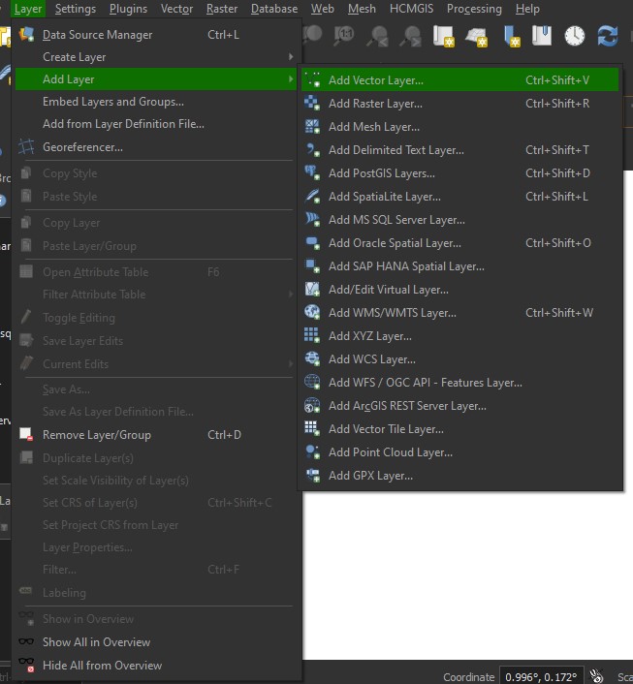Select Hide All from Overview

[156, 666]
